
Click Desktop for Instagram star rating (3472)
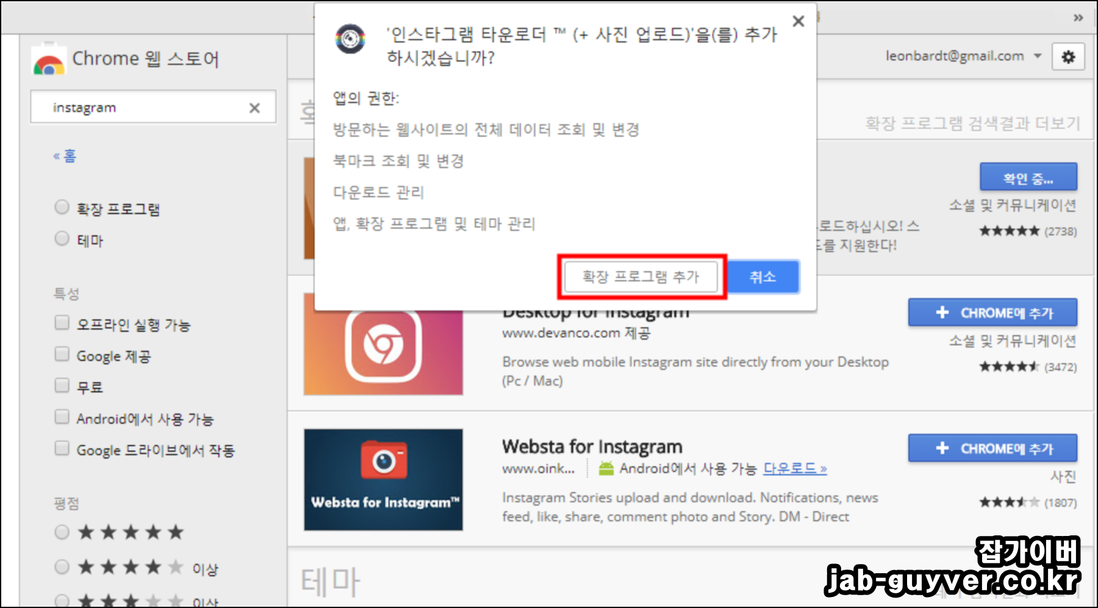(x=1028, y=367)
